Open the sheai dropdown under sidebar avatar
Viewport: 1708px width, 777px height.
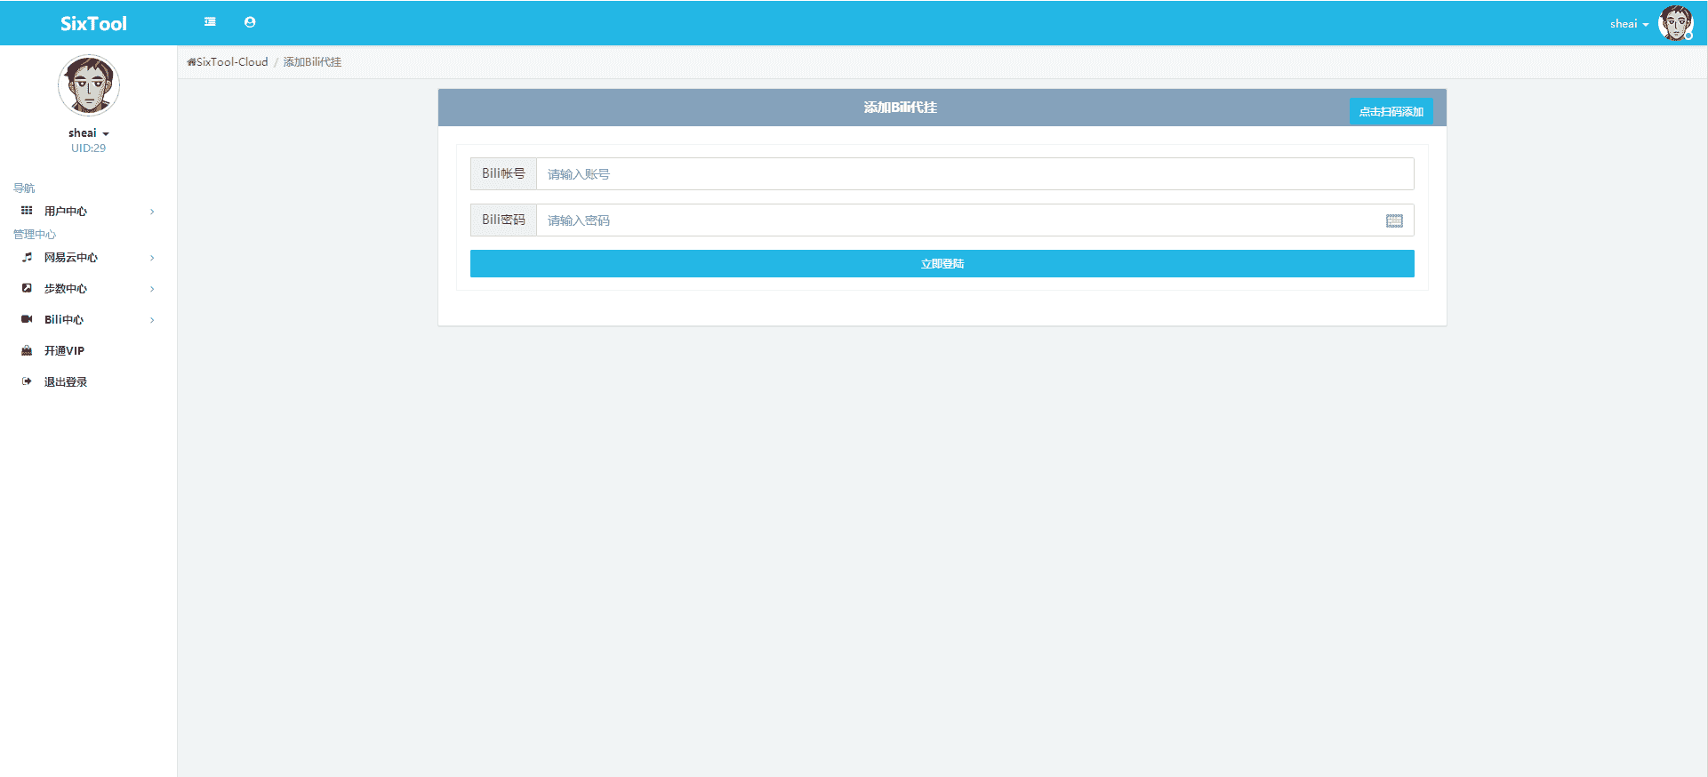point(88,133)
